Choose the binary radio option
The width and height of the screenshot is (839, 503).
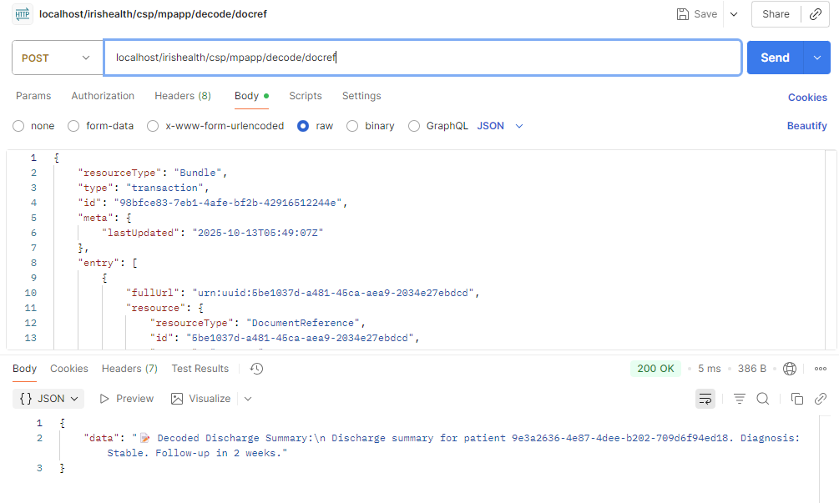pos(352,126)
